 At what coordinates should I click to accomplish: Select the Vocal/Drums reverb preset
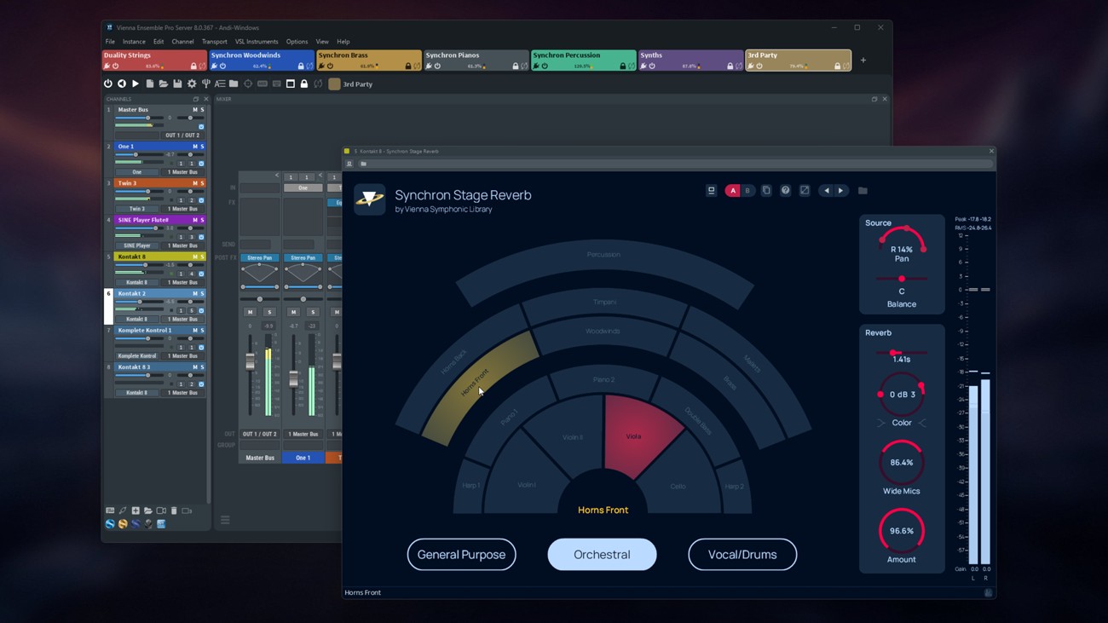click(x=742, y=554)
